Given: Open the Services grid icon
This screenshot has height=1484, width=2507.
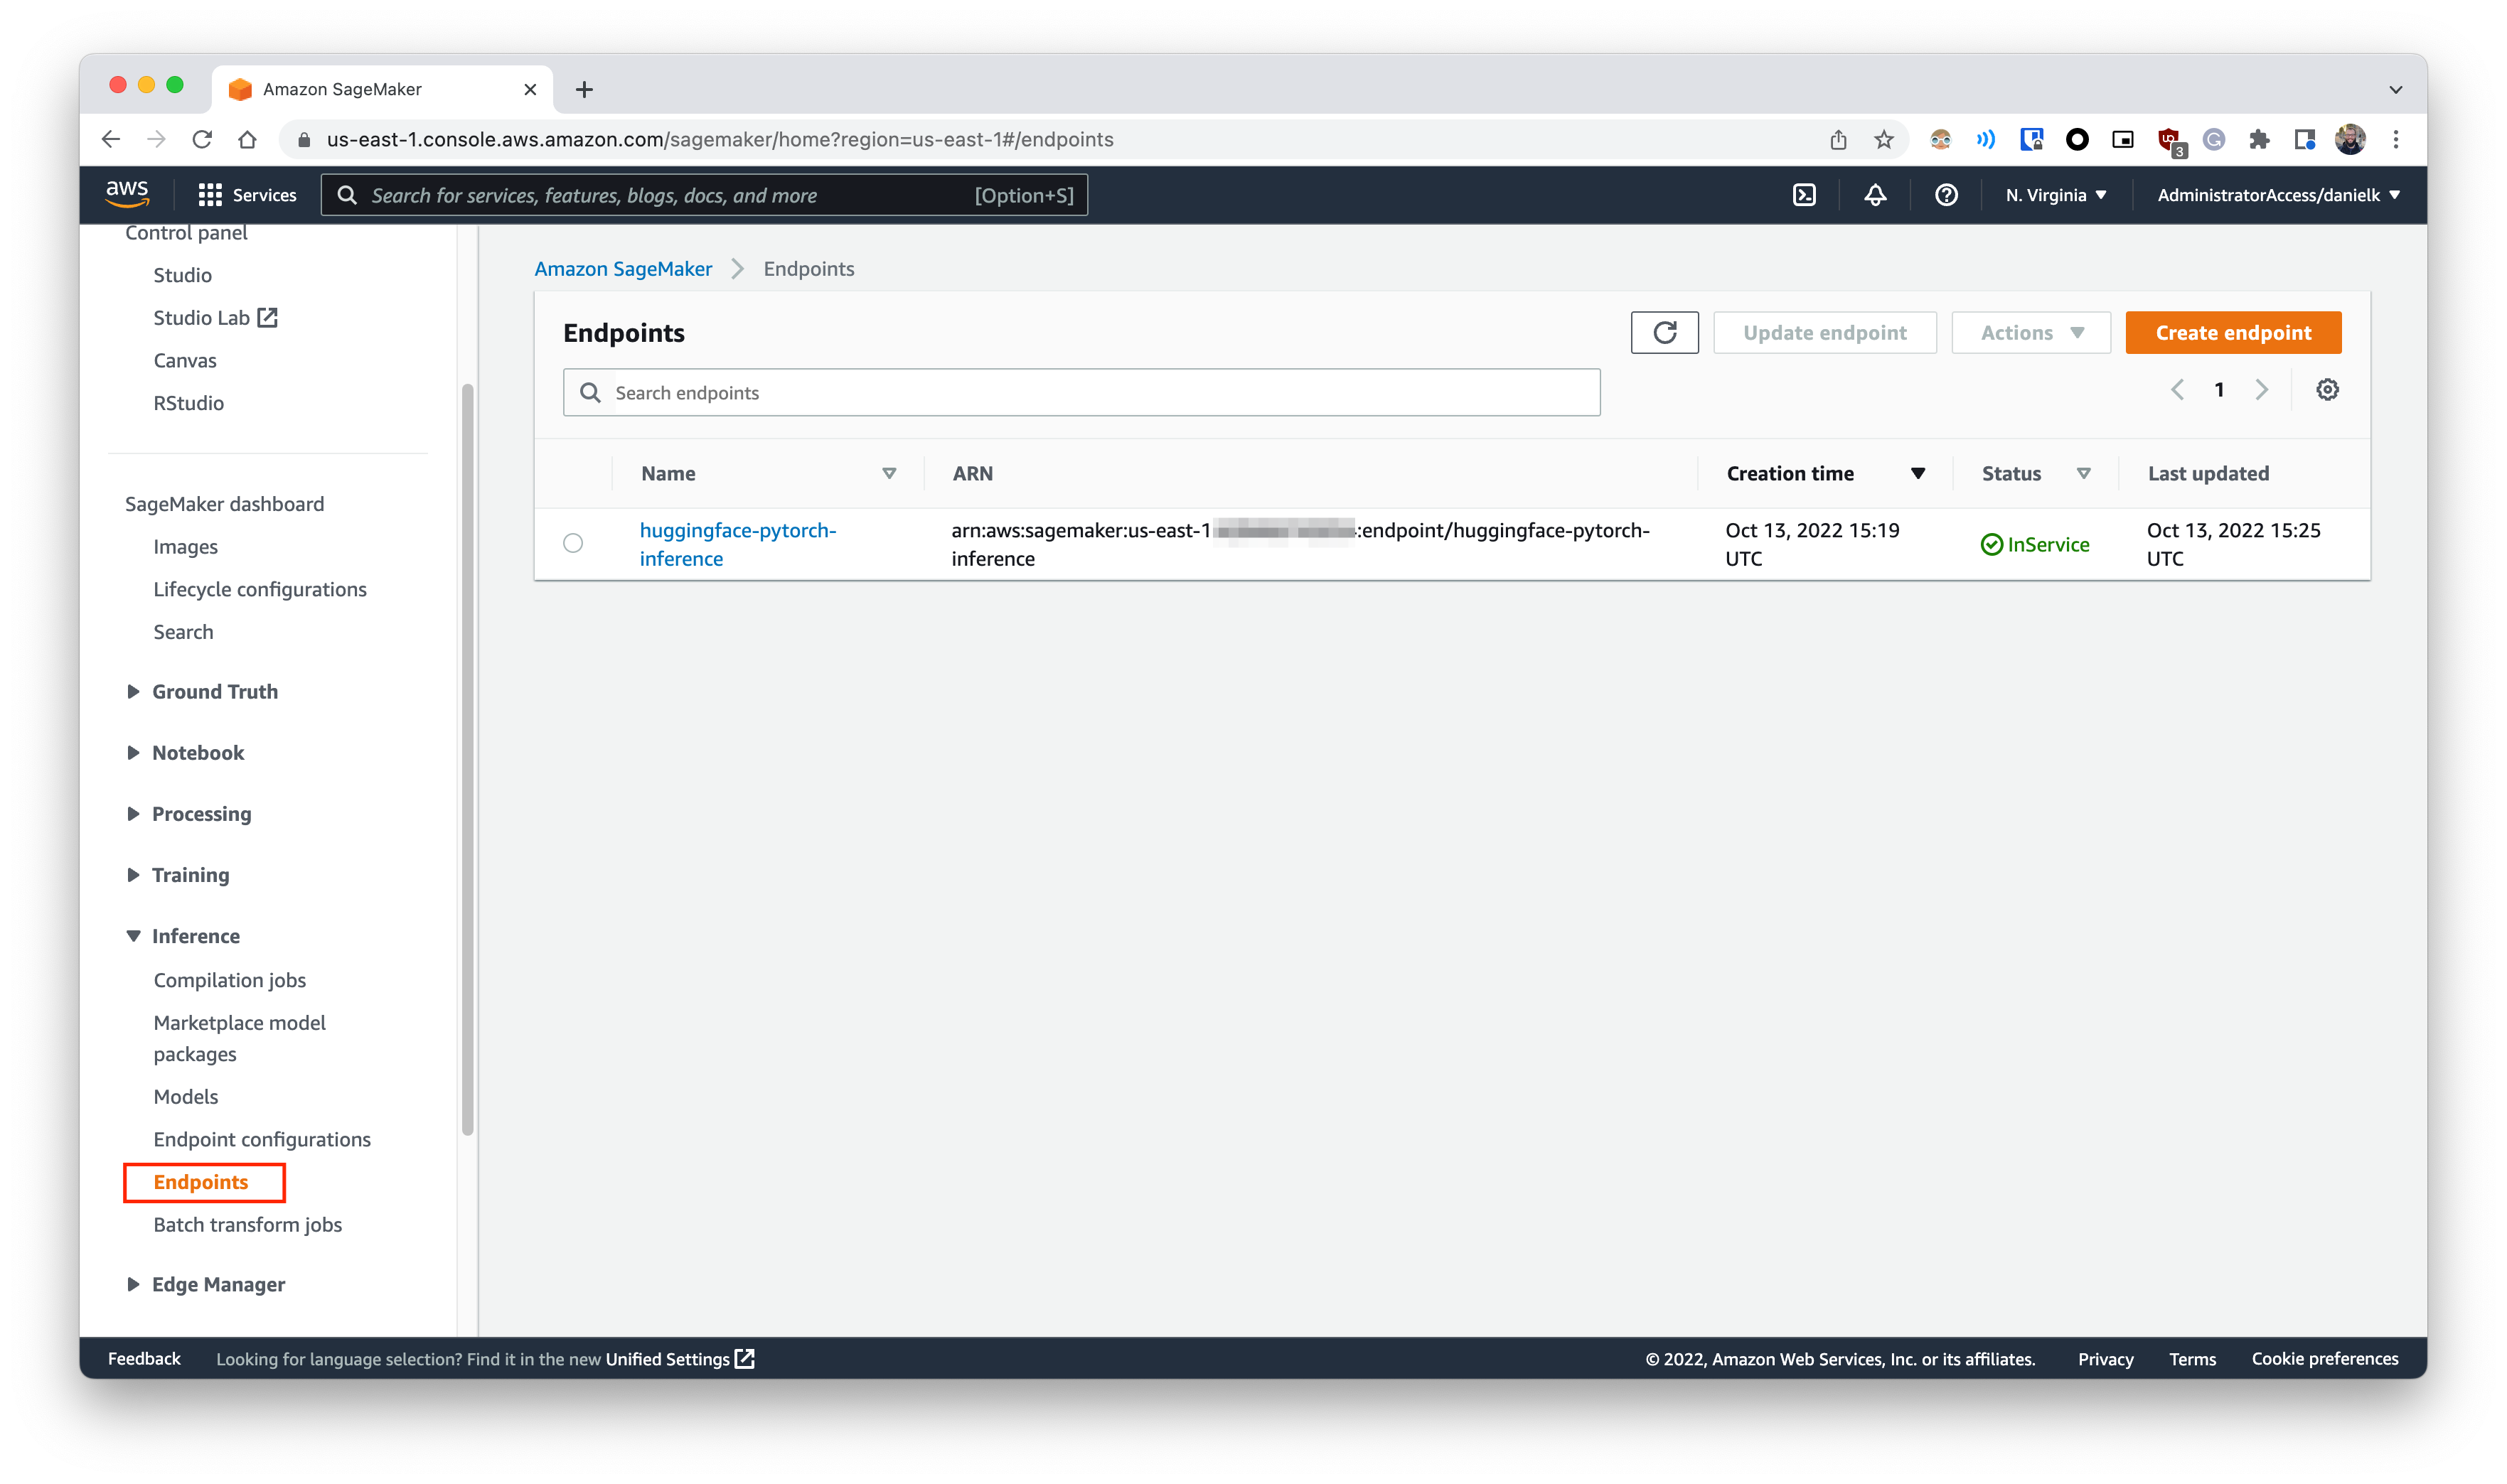Looking at the screenshot, I should (x=210, y=195).
